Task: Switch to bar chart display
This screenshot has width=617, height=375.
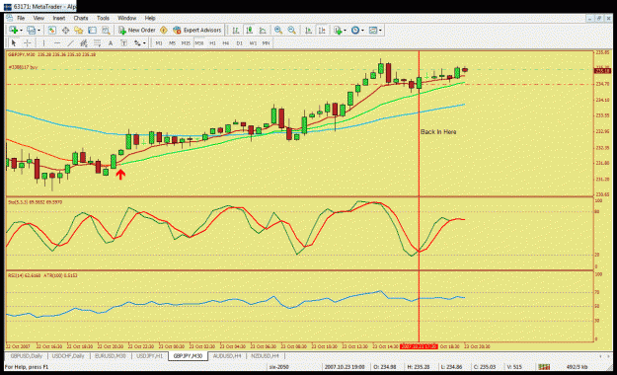Action: click(236, 31)
